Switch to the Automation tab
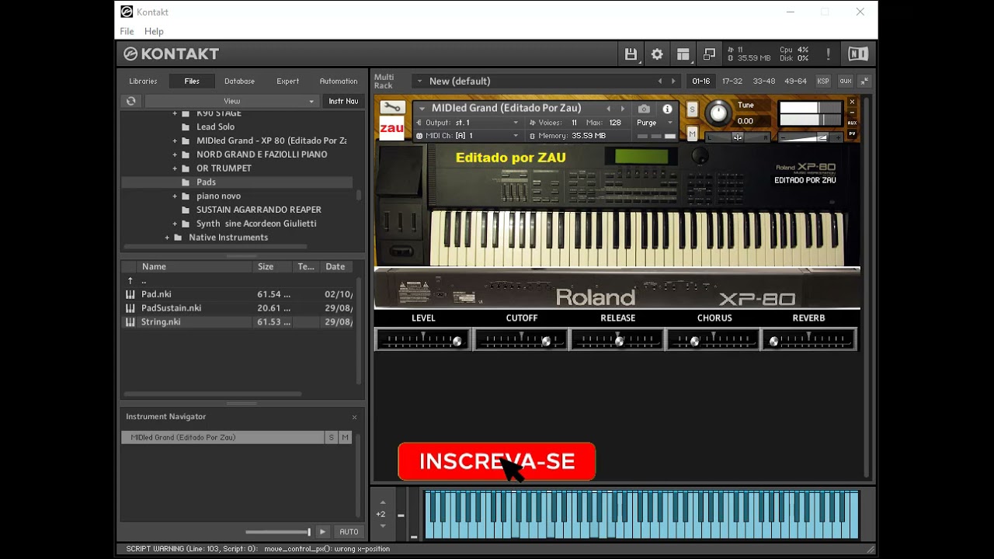Screen dimensions: 994x559 [339, 81]
